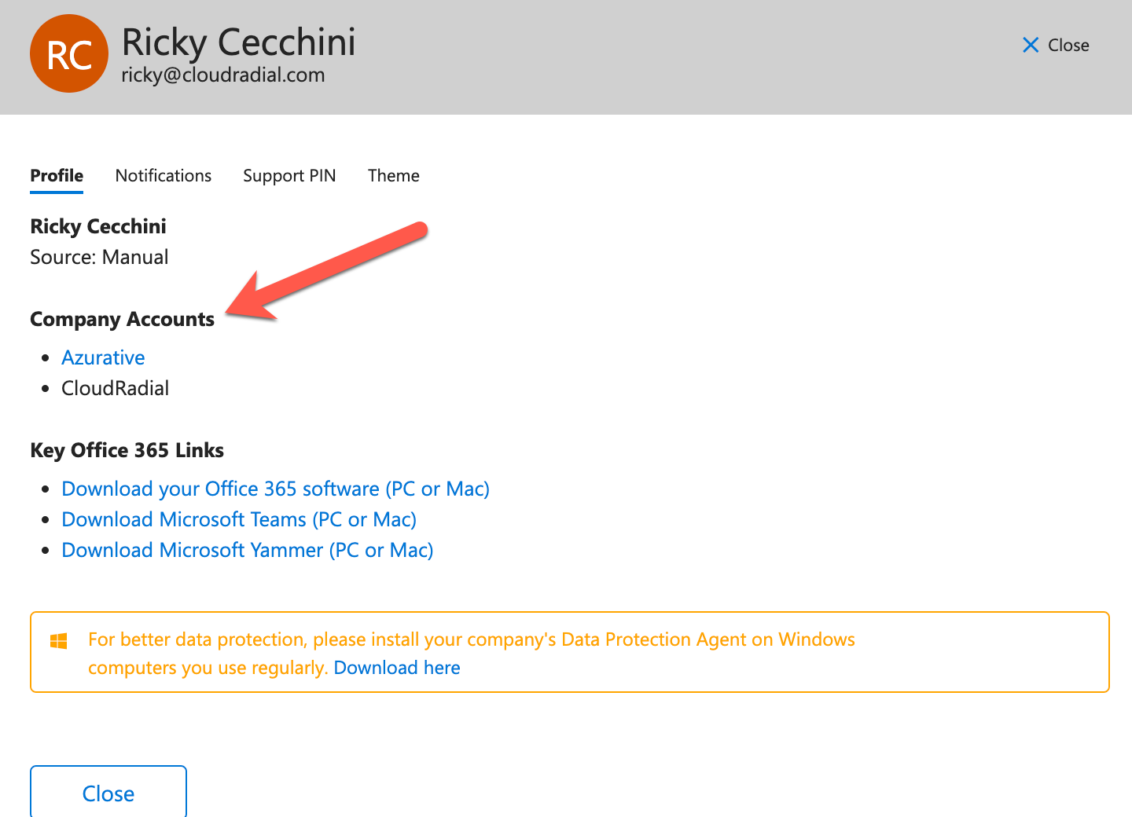The width and height of the screenshot is (1132, 817).
Task: Click the Key Office 365 Links heading
Action: pos(127,450)
